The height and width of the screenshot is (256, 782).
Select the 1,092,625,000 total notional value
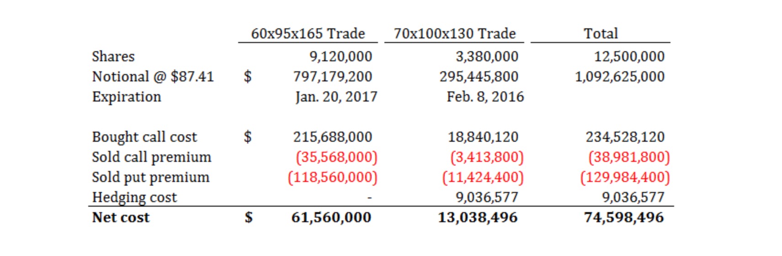tap(620, 76)
